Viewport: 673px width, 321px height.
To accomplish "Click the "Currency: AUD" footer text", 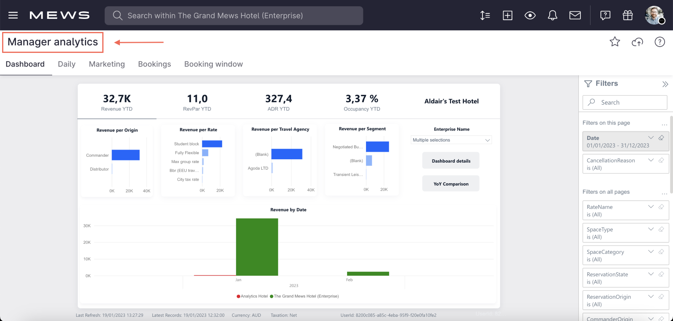I will tap(246, 315).
